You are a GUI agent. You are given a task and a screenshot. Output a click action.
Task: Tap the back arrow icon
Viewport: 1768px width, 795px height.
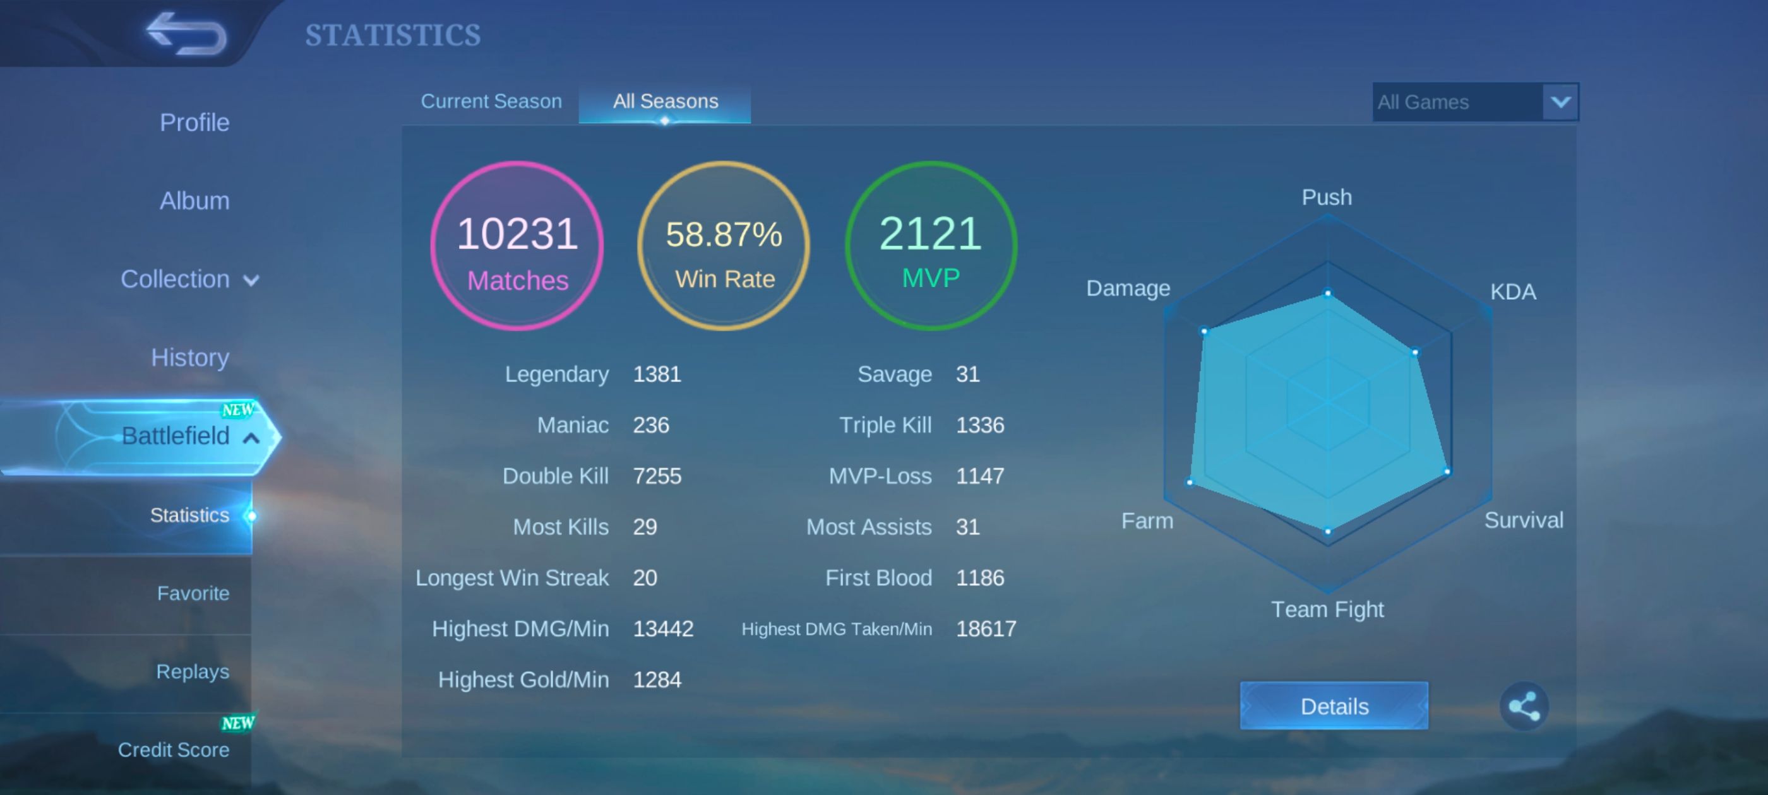(x=186, y=33)
